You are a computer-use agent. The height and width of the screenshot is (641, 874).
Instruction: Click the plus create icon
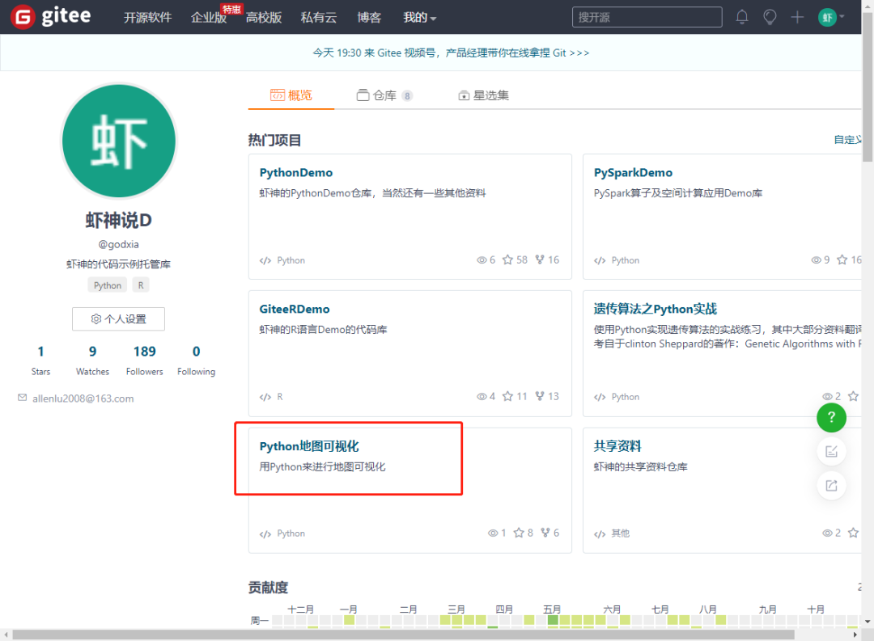tap(797, 17)
